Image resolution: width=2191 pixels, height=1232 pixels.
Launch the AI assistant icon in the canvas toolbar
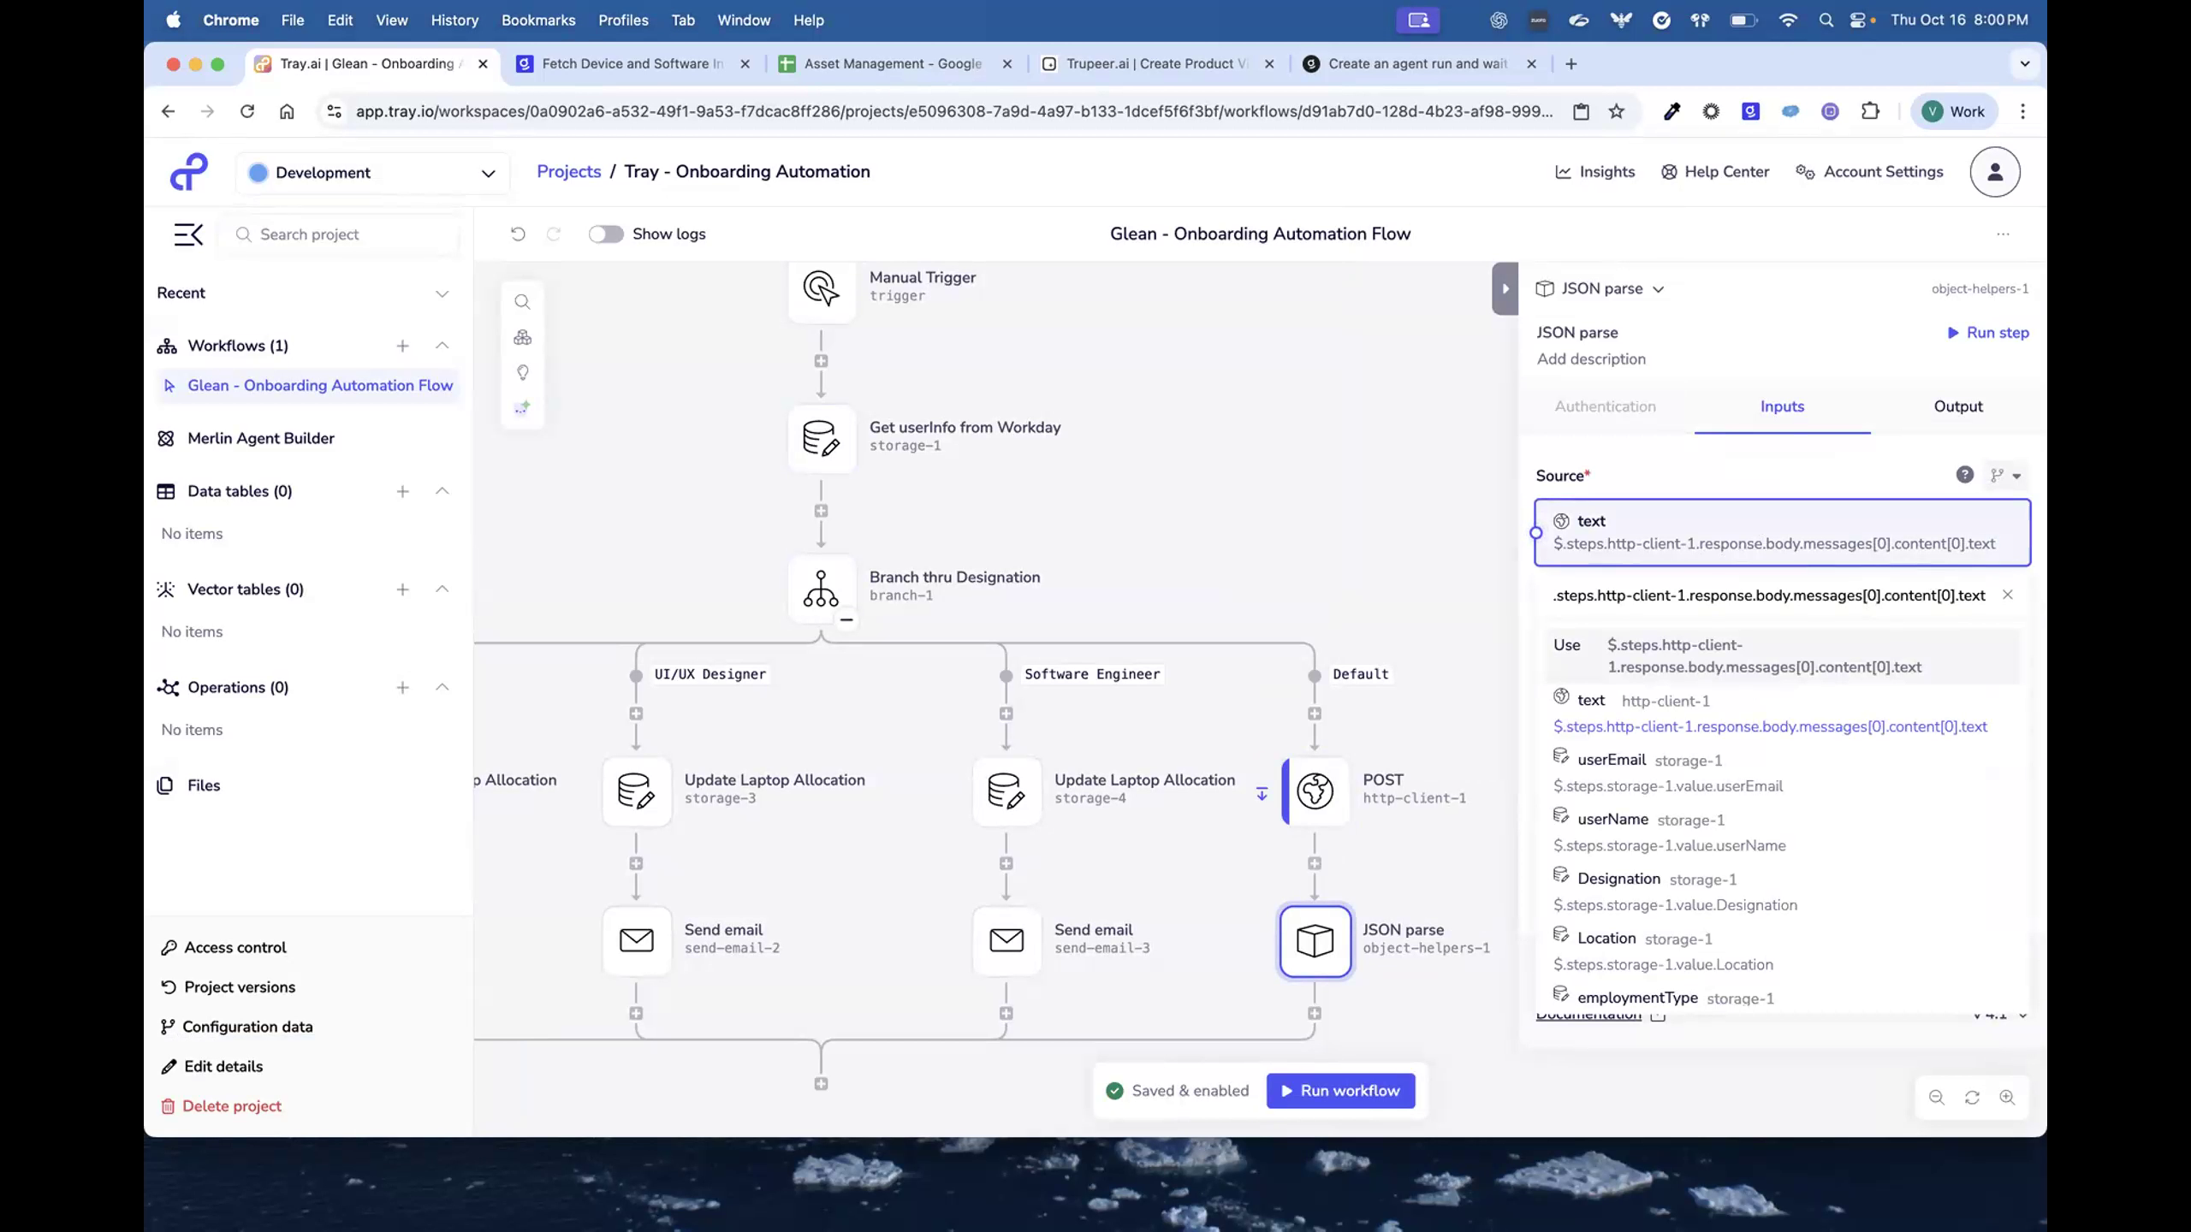(523, 407)
